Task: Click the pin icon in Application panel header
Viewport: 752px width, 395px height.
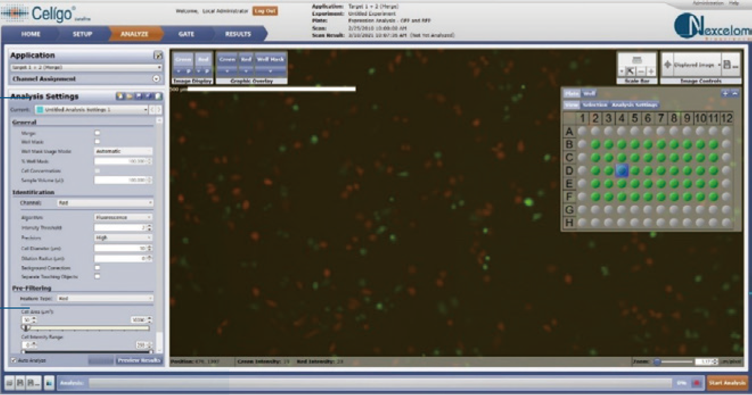Action: coord(158,56)
